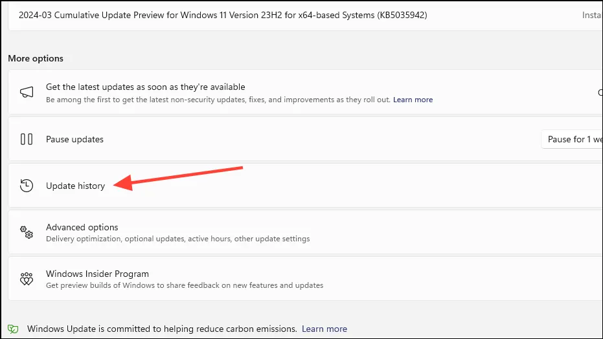Click the green leaf carbon emissions icon
The image size is (603, 339).
(13, 329)
